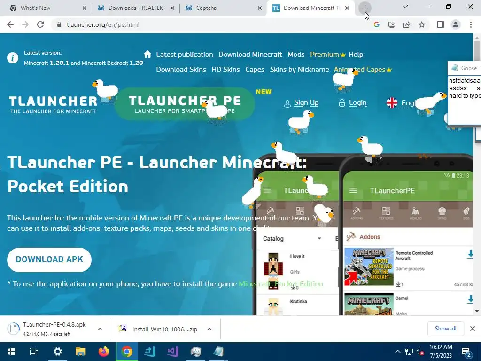This screenshot has height=361, width=481.
Task: Click the home icon on the site
Action: (147, 55)
